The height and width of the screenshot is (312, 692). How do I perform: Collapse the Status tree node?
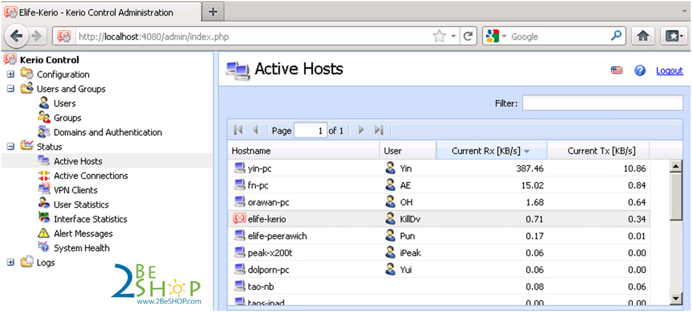coord(11,146)
